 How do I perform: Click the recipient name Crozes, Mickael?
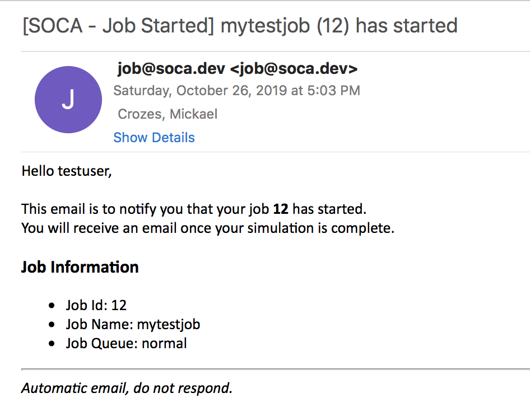pyautogui.click(x=168, y=115)
